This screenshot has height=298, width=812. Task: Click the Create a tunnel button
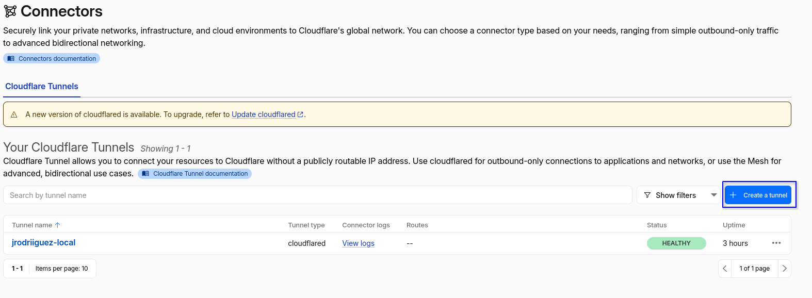(758, 195)
